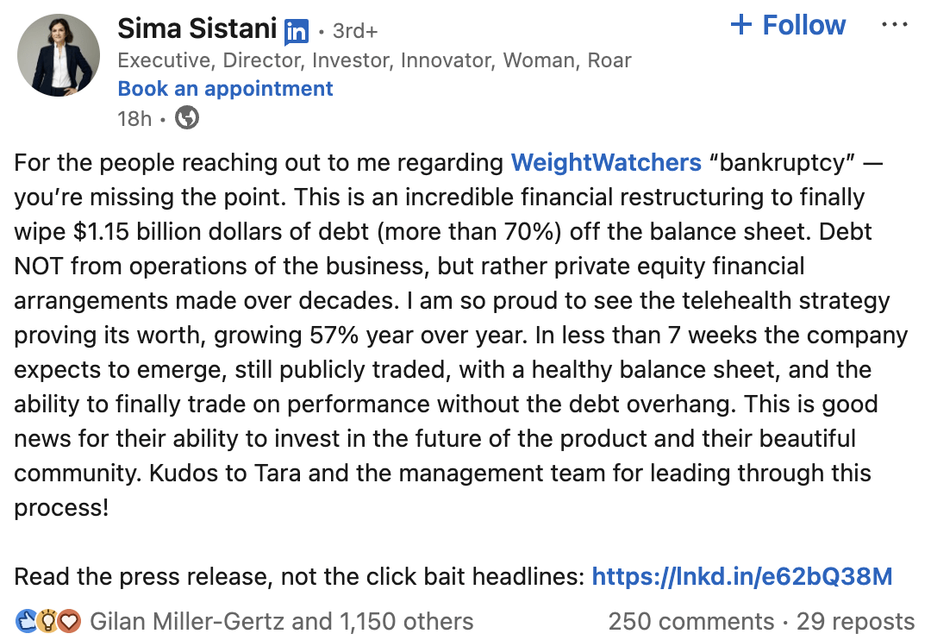The image size is (931, 640).
Task: Click the Executive, Director, Investor headline
Action: point(374,60)
